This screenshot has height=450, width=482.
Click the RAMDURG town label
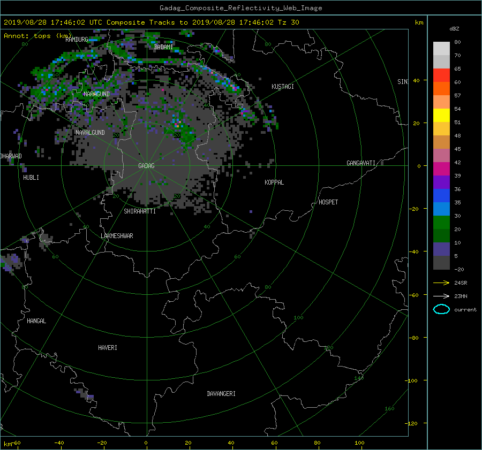(x=77, y=39)
